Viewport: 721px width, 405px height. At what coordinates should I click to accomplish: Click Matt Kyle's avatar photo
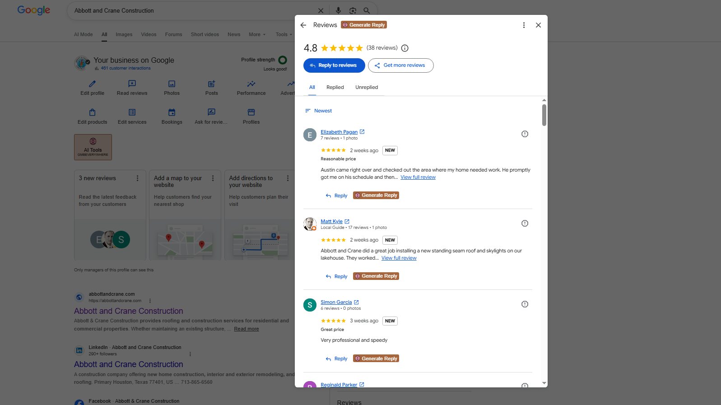pos(310,224)
